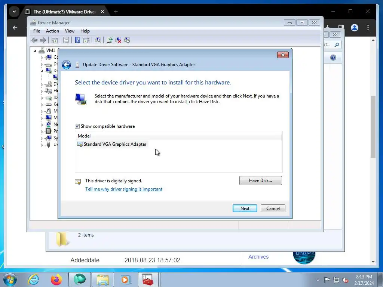Click the blue Help question-mark toolbar icon

click(77, 40)
